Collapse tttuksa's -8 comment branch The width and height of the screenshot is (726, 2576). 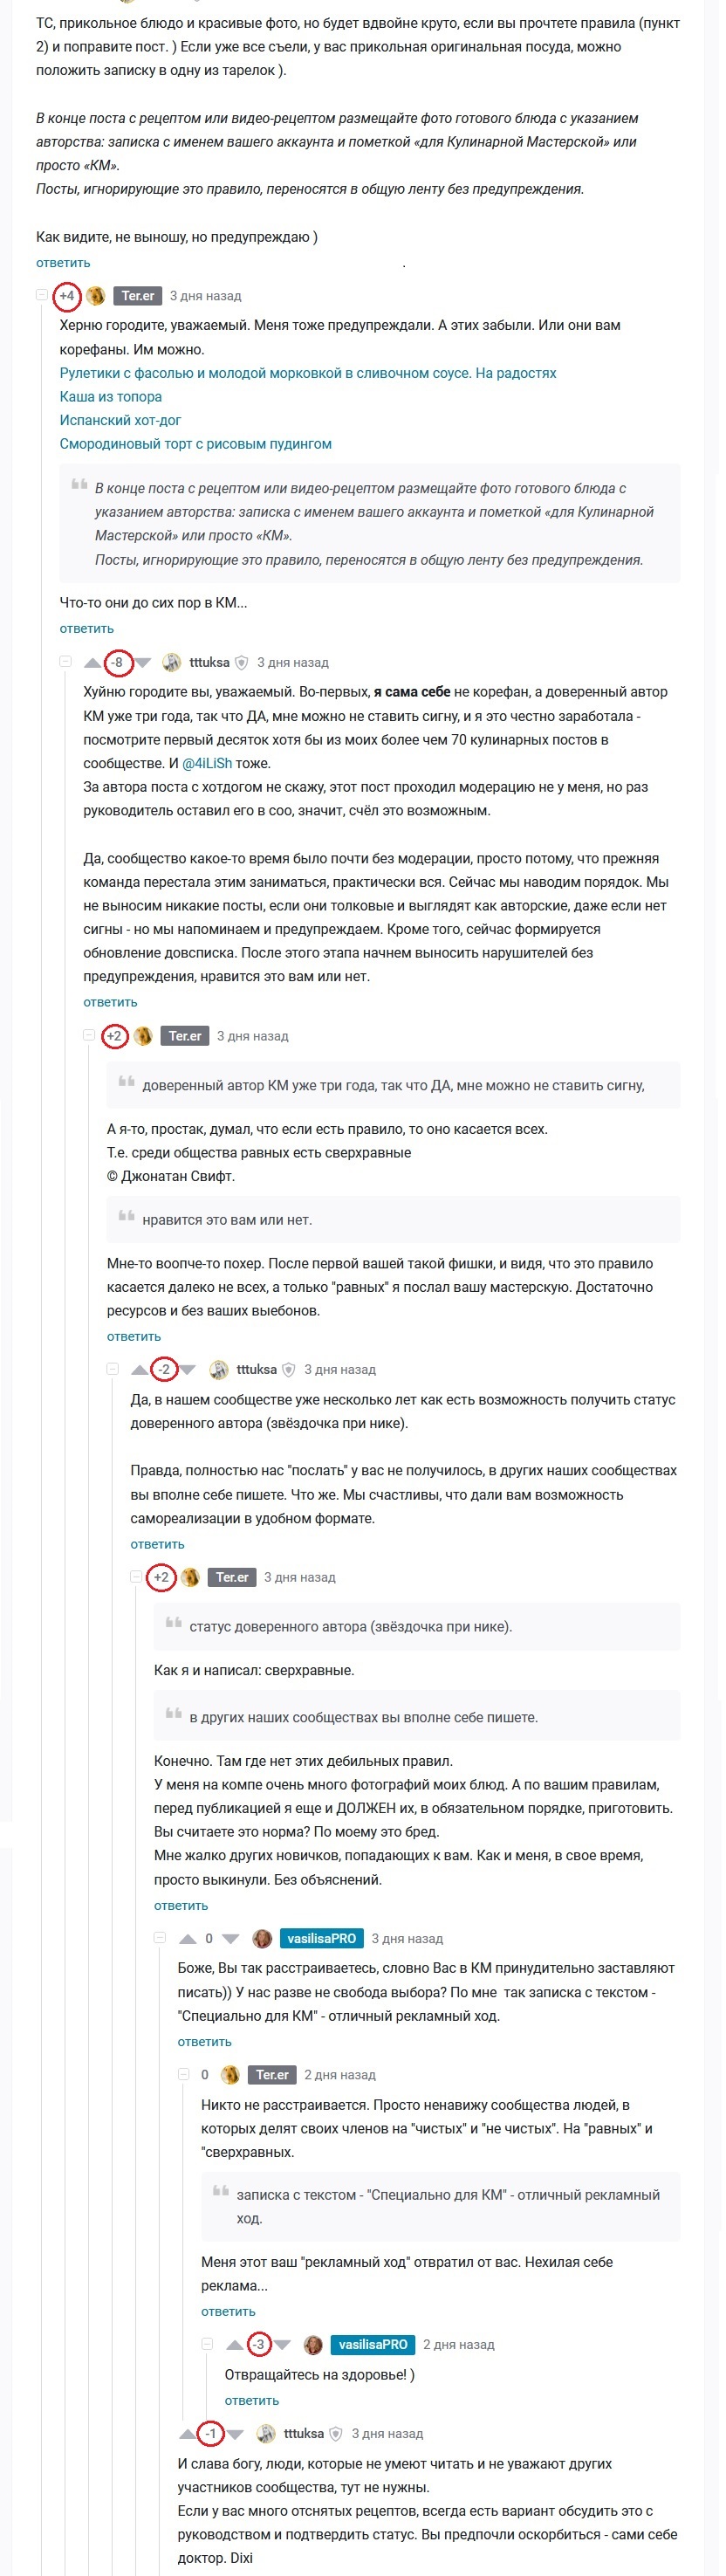pos(65,662)
